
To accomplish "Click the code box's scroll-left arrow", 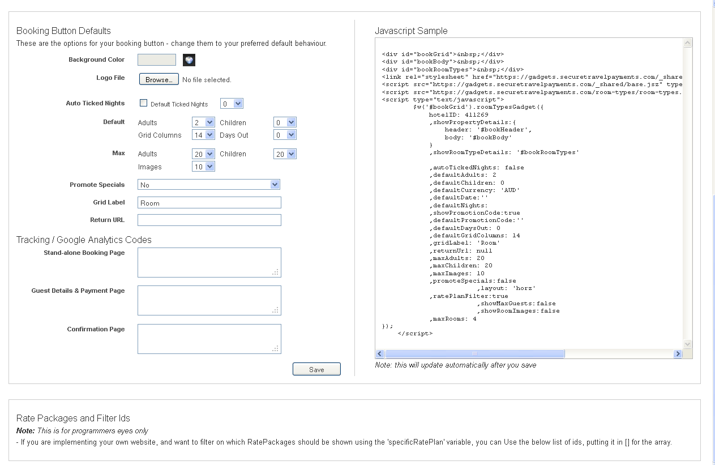I will (380, 354).
